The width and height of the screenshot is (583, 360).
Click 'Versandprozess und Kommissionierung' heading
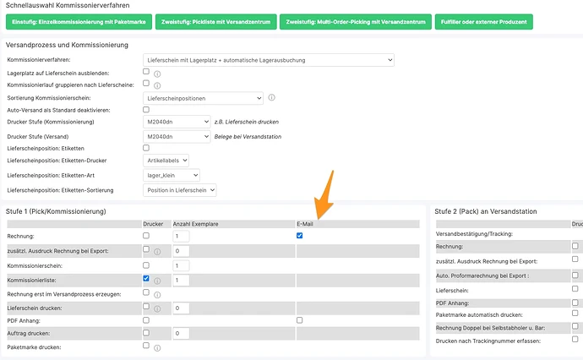67,45
